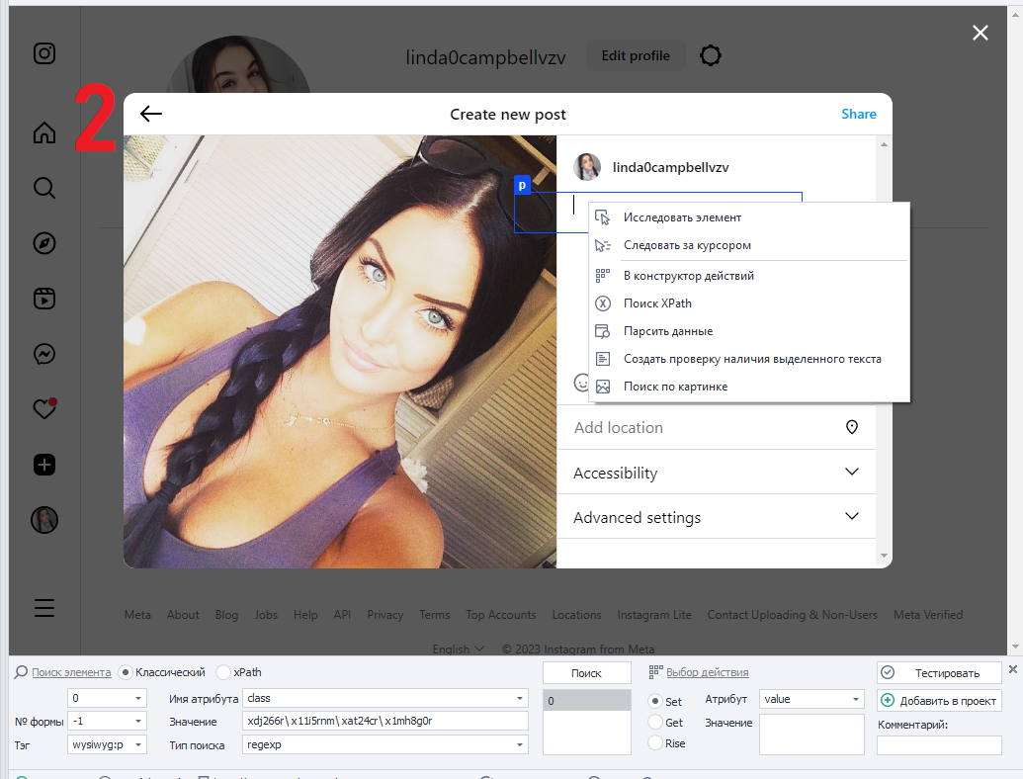Screen dimensions: 1023x779
Task: Click the Edit profile button
Action: pos(636,55)
